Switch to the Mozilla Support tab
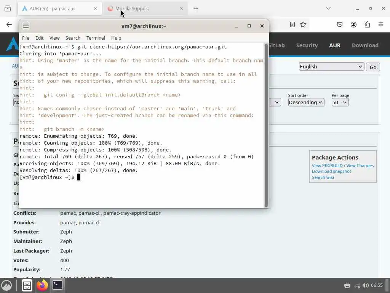390x293 pixels. [x=145, y=8]
